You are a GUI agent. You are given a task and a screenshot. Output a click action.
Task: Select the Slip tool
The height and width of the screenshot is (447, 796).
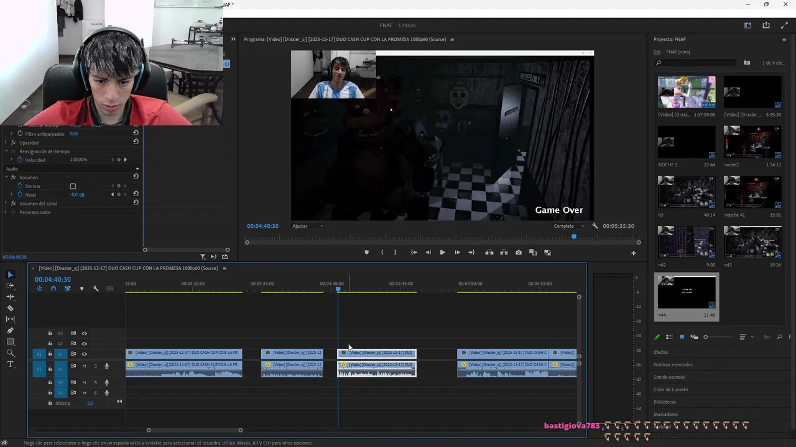click(10, 319)
